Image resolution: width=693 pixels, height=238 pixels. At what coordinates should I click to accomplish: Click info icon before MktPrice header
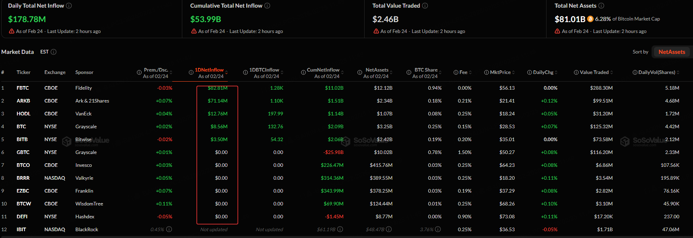[487, 72]
